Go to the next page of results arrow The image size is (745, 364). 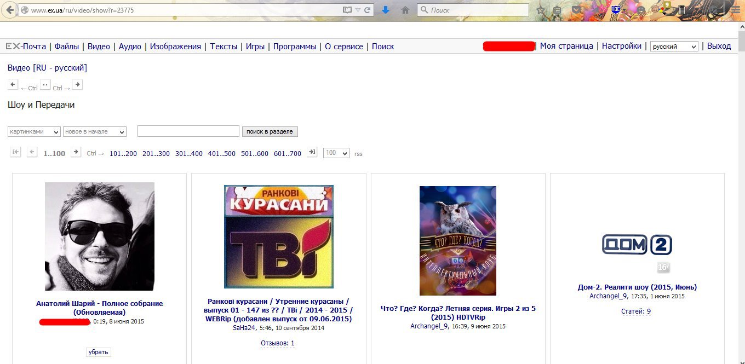(76, 152)
